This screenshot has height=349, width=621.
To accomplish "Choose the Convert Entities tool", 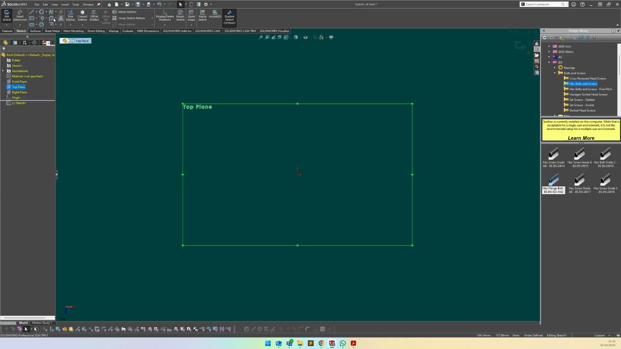I will [x=82, y=16].
